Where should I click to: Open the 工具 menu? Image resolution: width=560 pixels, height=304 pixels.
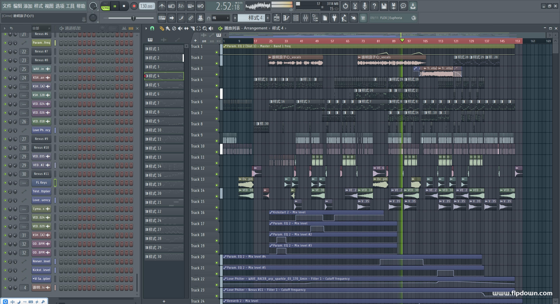70,6
